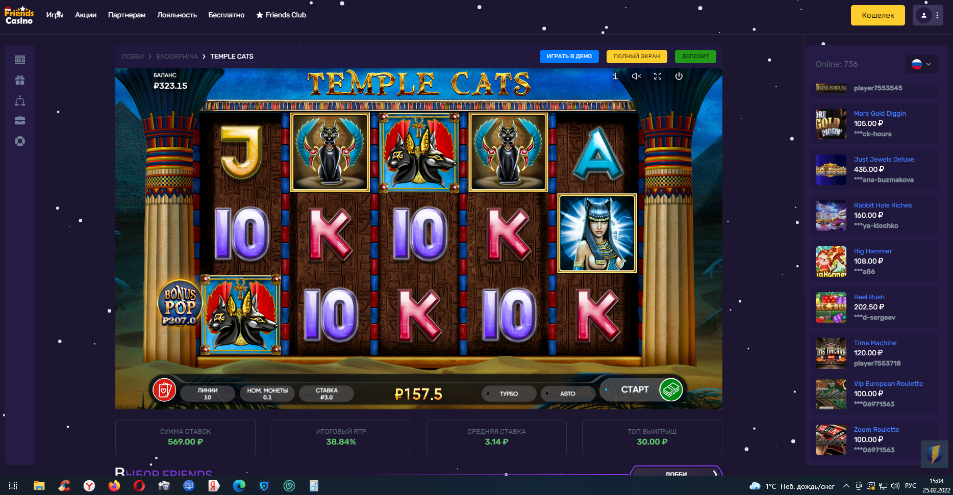Screen dimensions: 953x495
Task: Click the yellow Кошелек button
Action: (x=878, y=15)
